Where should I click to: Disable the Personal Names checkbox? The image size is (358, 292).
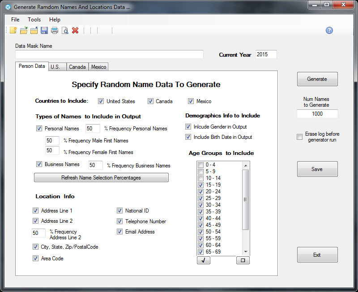(x=39, y=129)
